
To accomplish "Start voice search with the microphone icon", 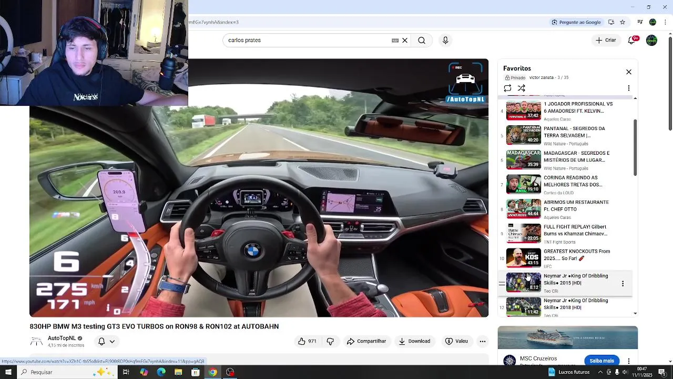I will pos(445,41).
